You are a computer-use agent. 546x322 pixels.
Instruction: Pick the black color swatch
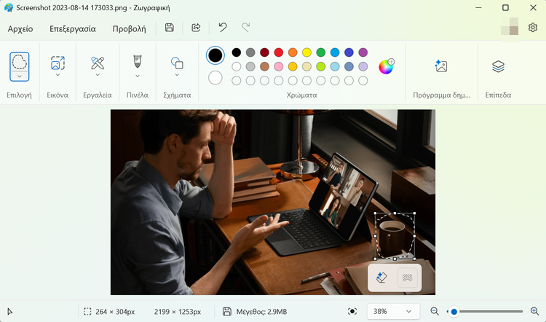tap(236, 52)
